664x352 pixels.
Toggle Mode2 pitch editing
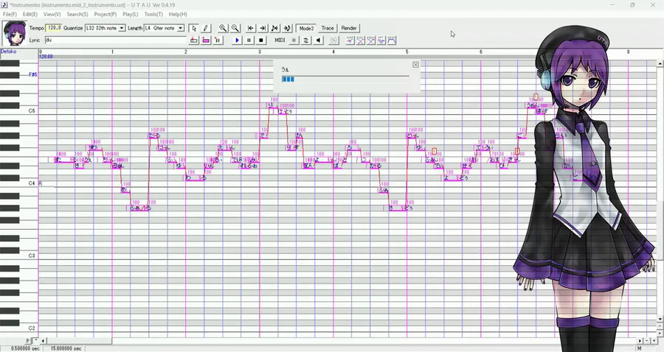point(306,28)
